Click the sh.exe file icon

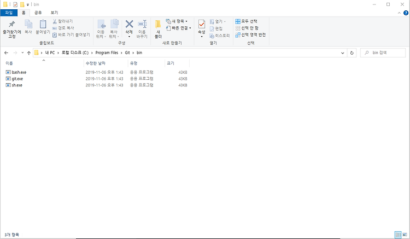[8, 85]
